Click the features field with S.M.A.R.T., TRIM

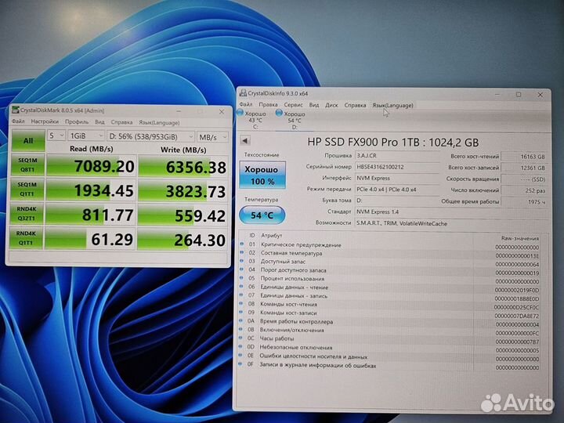click(x=452, y=223)
